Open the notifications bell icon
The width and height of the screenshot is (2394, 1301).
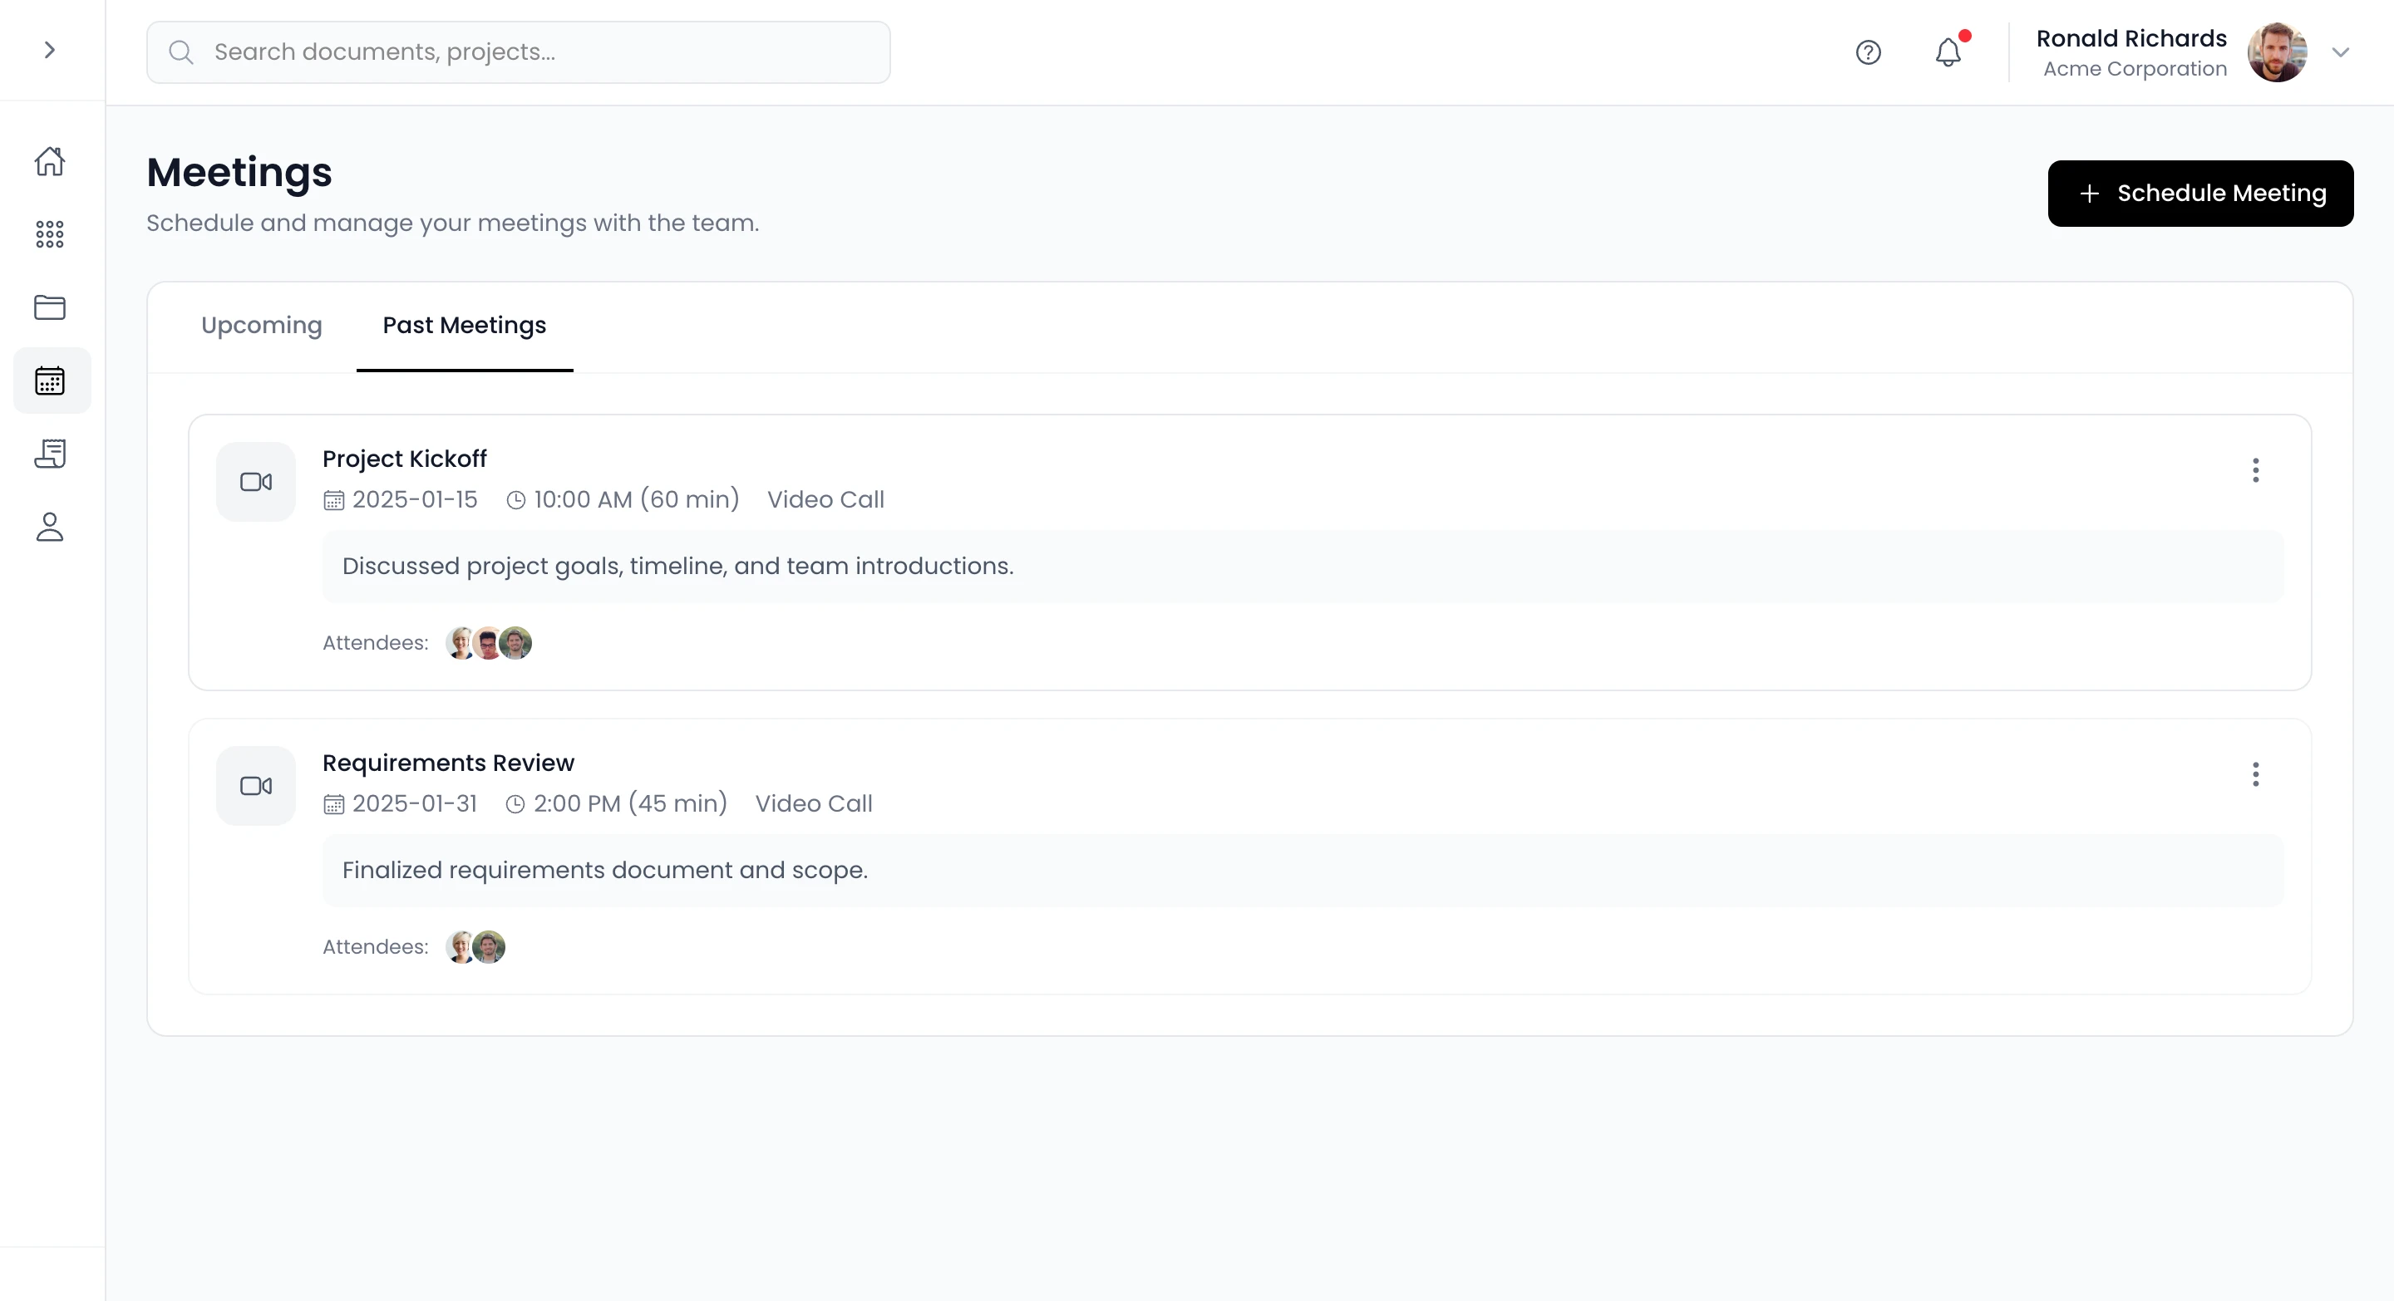tap(1948, 52)
